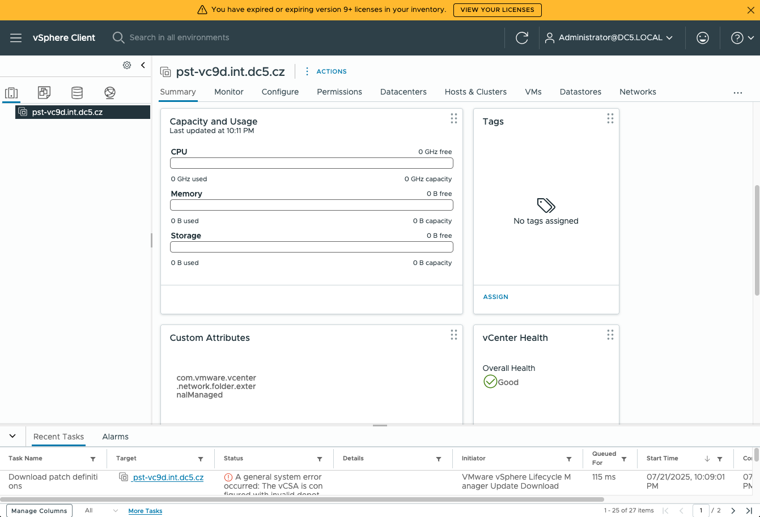Open pst-vc9d.int.dc5.cz task target link
Viewport: 760px width, 517px height.
[x=168, y=477]
